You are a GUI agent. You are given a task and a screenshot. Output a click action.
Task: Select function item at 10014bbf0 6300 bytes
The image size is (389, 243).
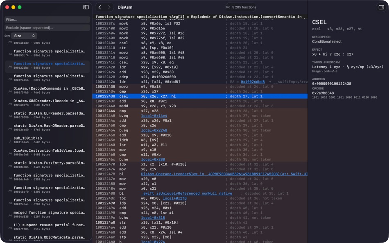[47, 189]
